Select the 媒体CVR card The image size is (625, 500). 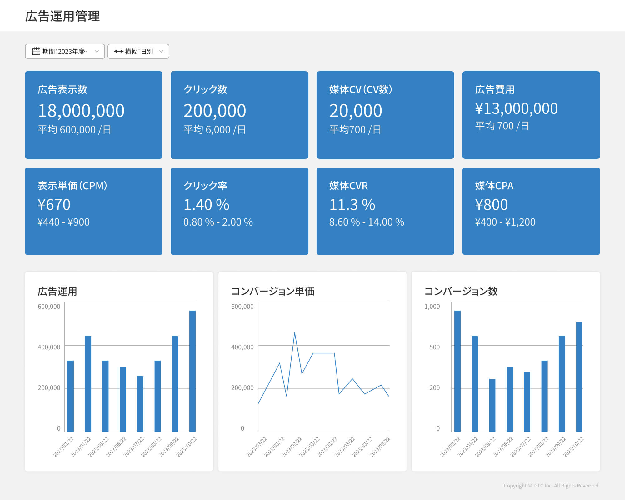385,211
